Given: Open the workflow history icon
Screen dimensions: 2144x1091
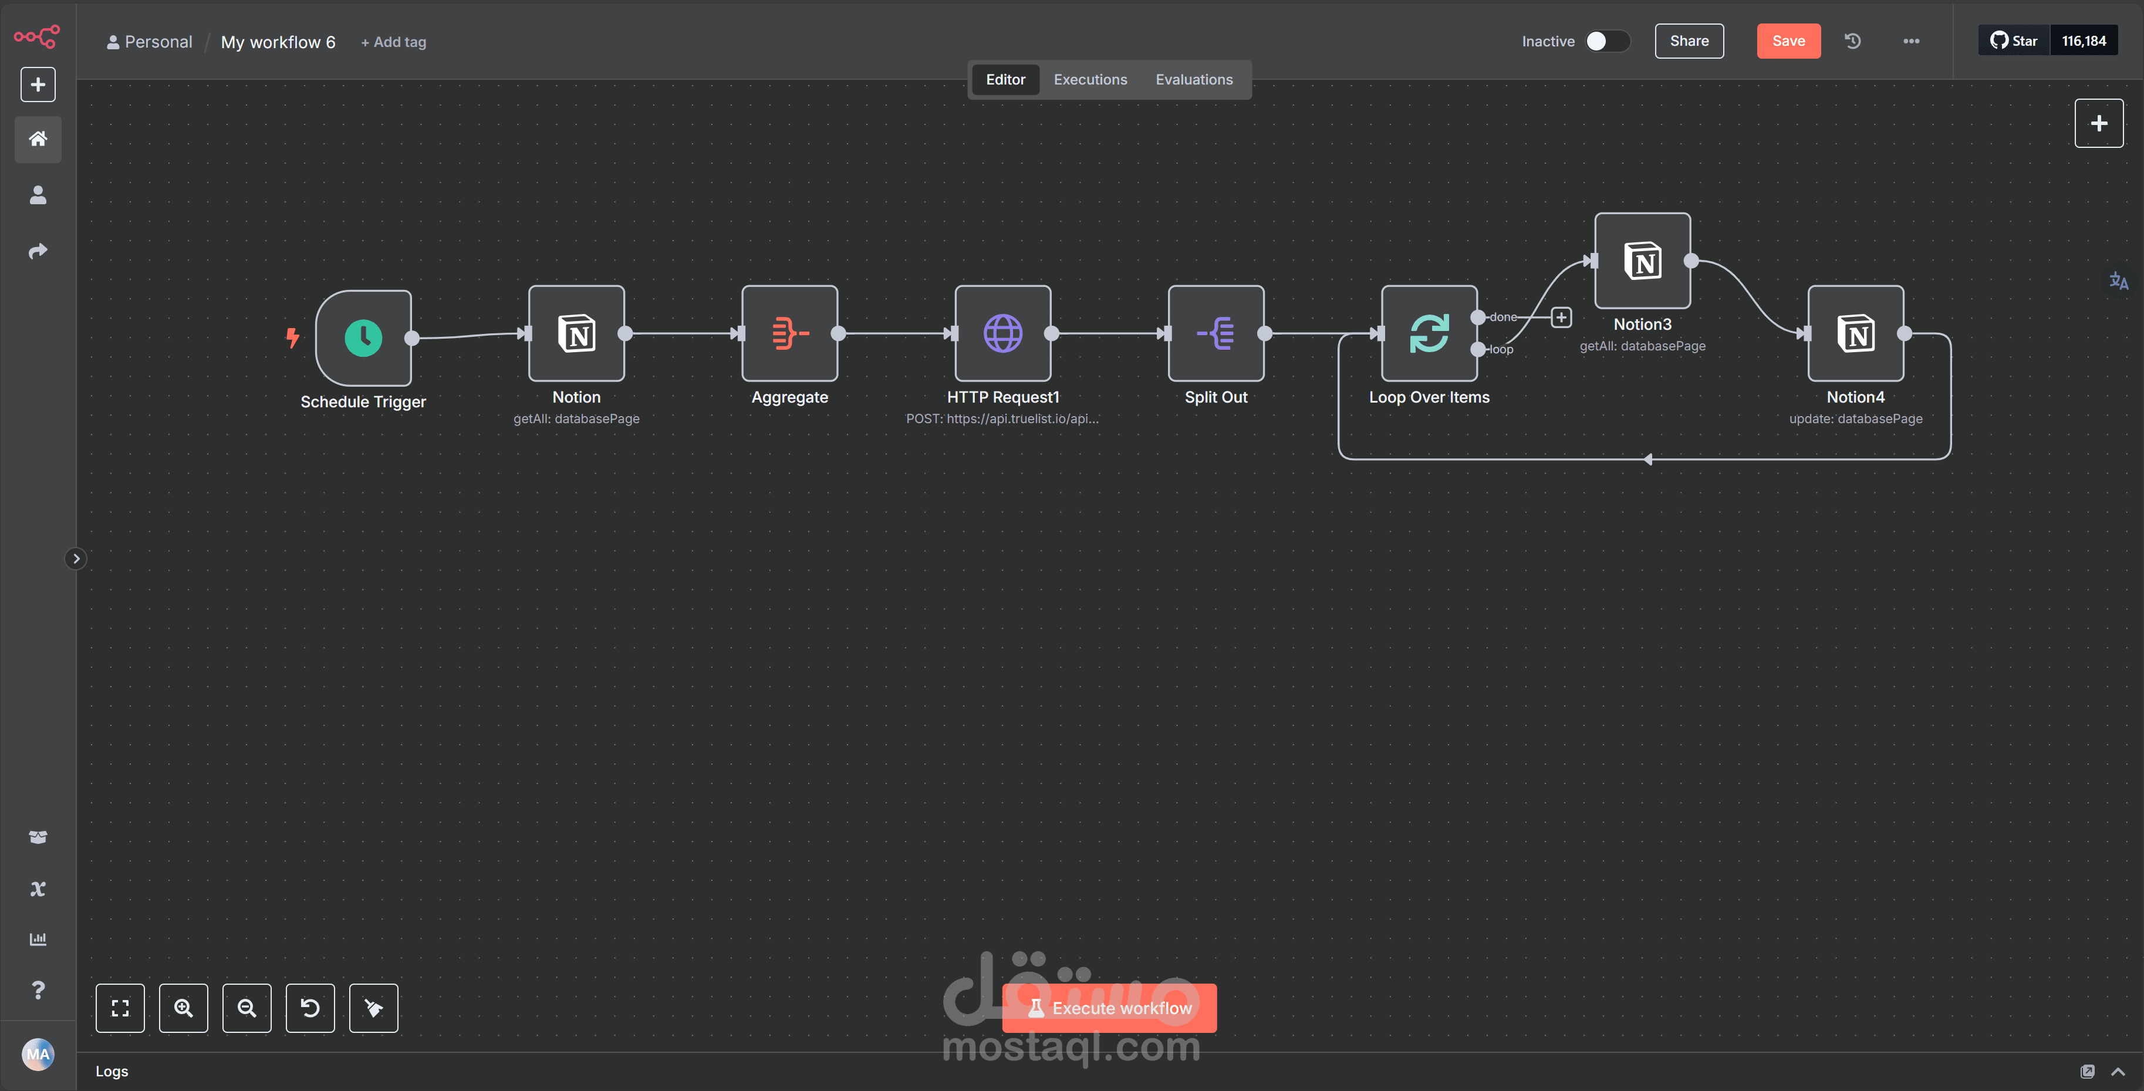Looking at the screenshot, I should [1852, 40].
